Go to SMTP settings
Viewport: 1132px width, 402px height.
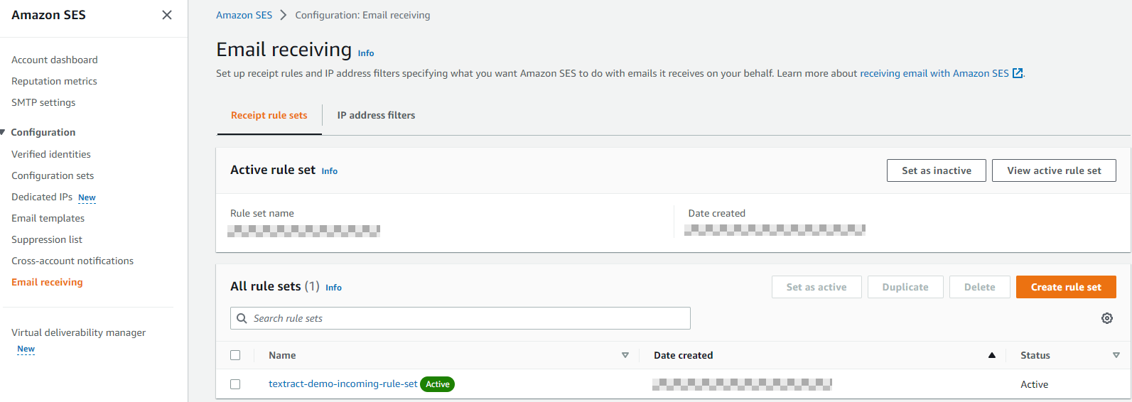(x=43, y=102)
